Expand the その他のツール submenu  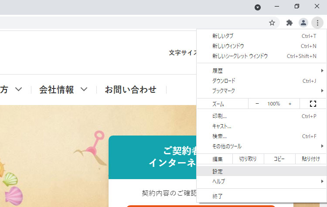262,146
